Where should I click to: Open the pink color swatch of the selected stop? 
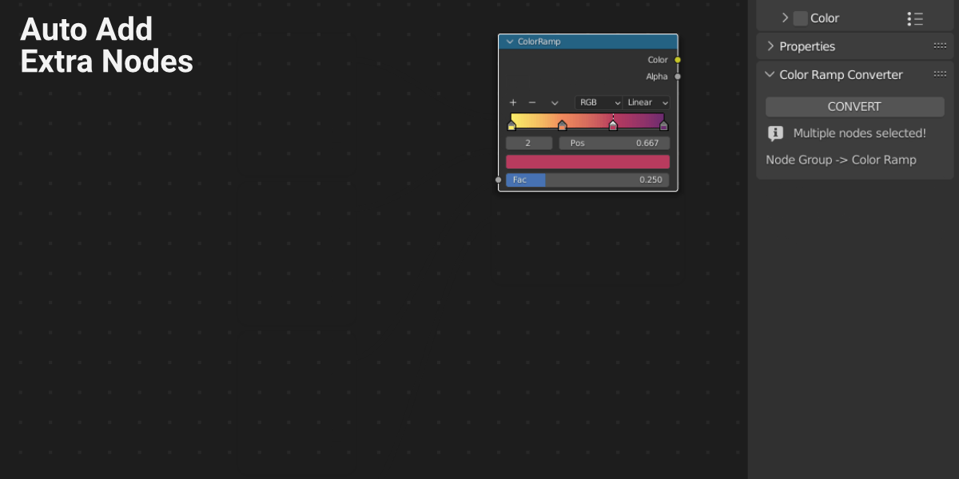[x=587, y=161]
